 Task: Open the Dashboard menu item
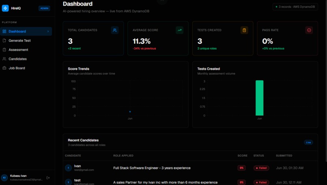pyautogui.click(x=26, y=32)
